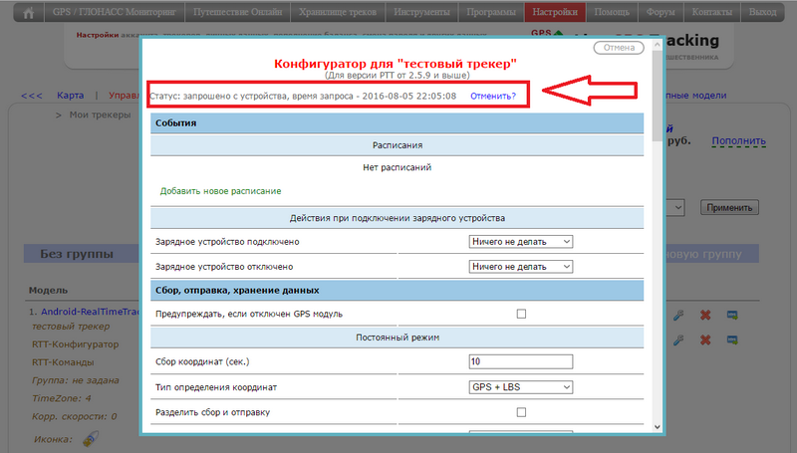Expand 'Тип определения координат' dropdown
The width and height of the screenshot is (797, 453).
(x=521, y=386)
